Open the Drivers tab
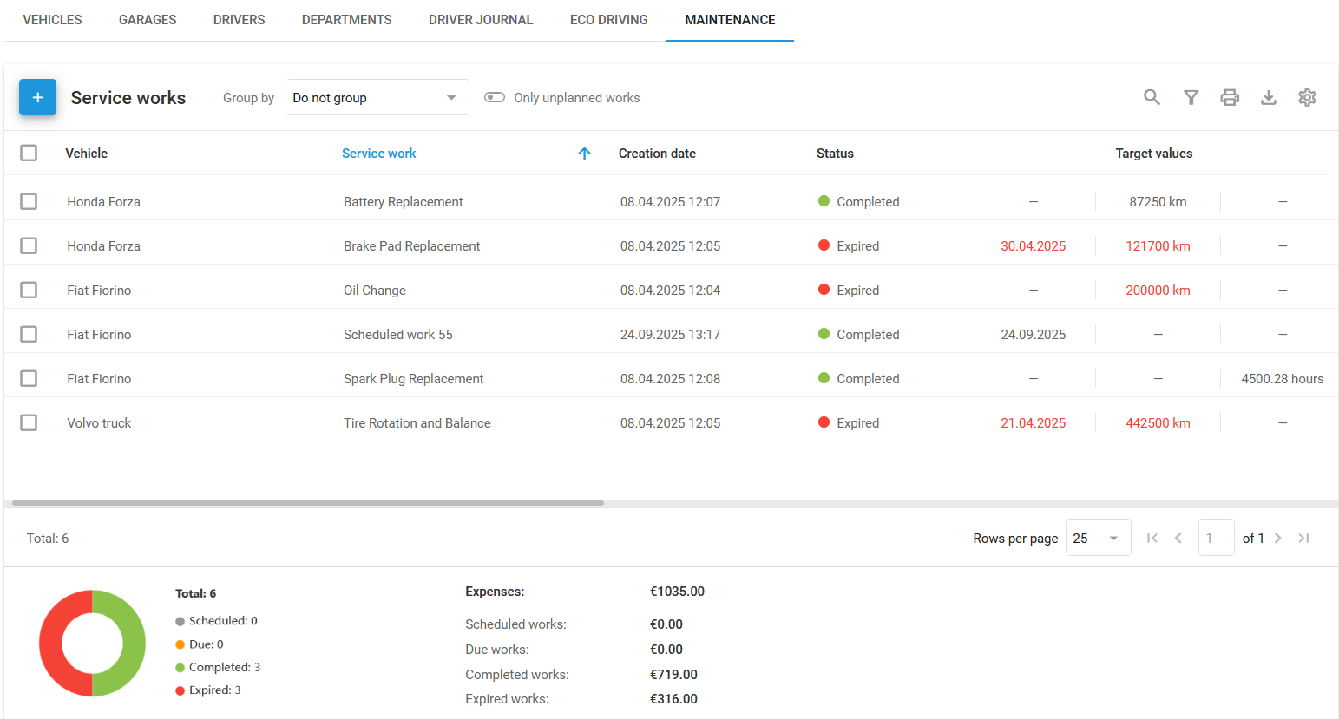 [x=239, y=20]
